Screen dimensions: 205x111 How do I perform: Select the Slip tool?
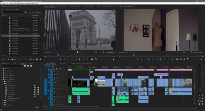point(199,101)
